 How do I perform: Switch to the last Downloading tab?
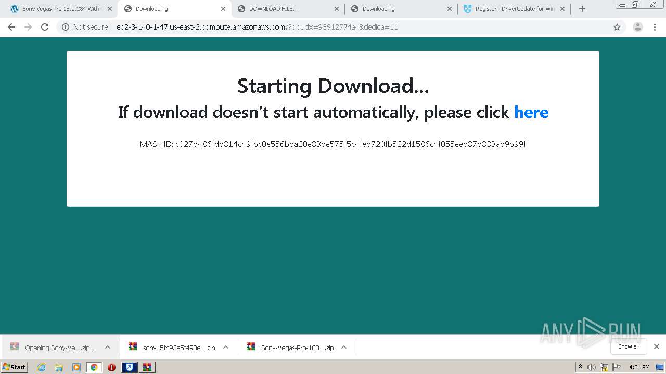point(401,9)
